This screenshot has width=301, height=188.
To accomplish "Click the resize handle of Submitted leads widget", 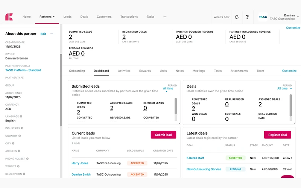I will pos(179,123).
